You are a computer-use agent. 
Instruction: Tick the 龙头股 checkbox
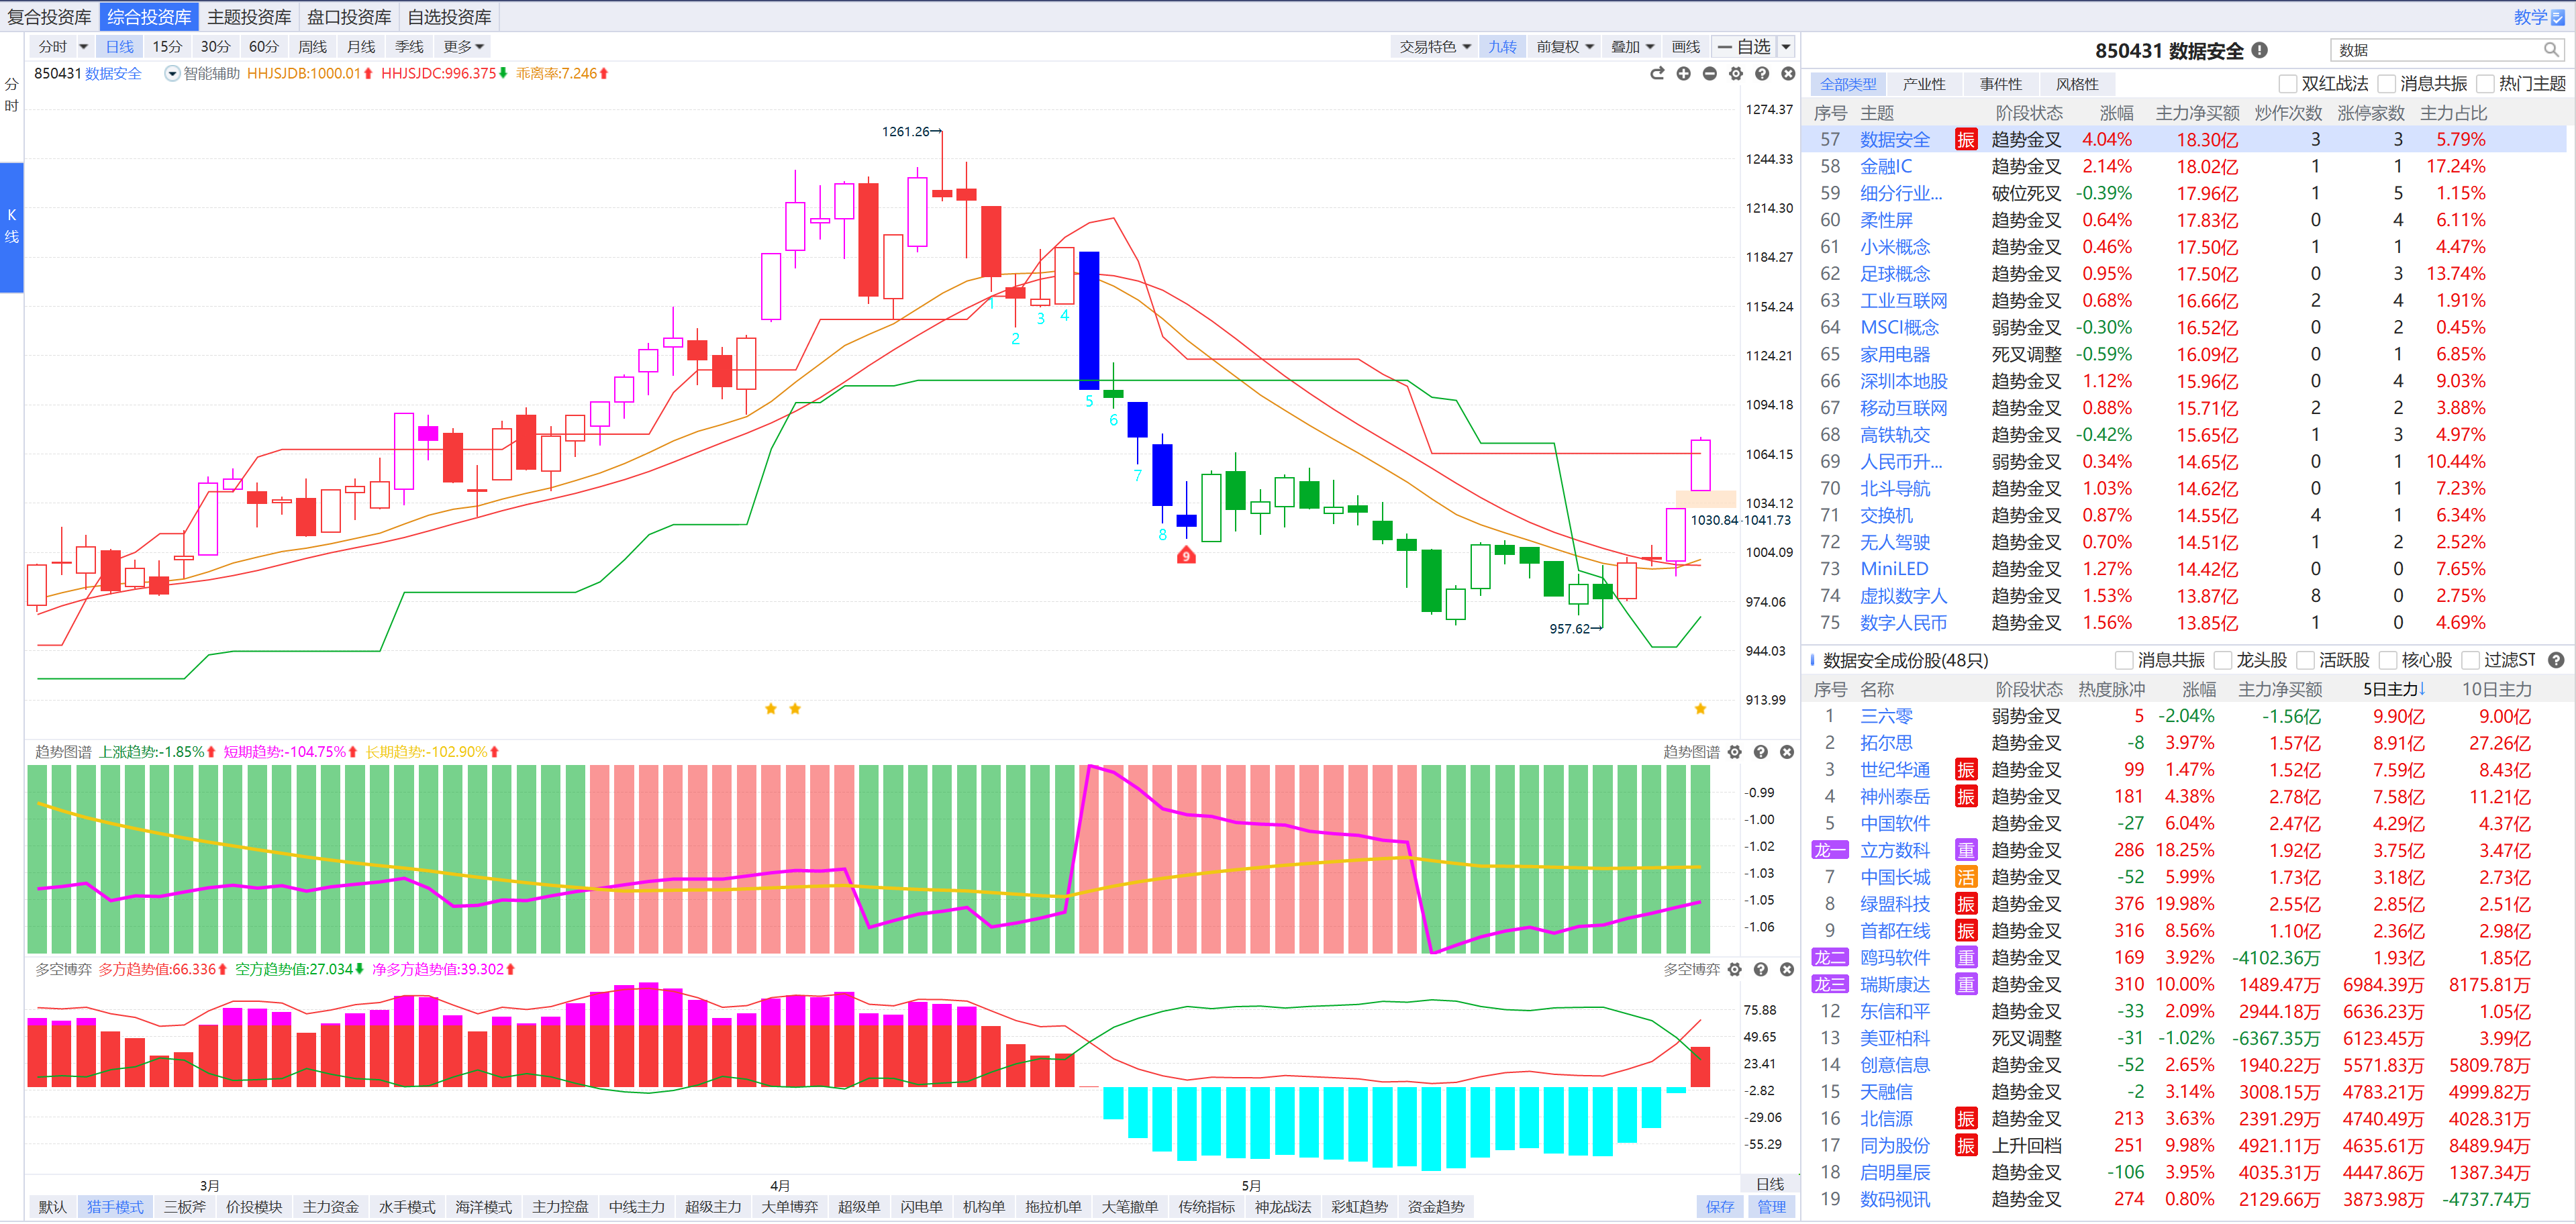tap(2222, 660)
